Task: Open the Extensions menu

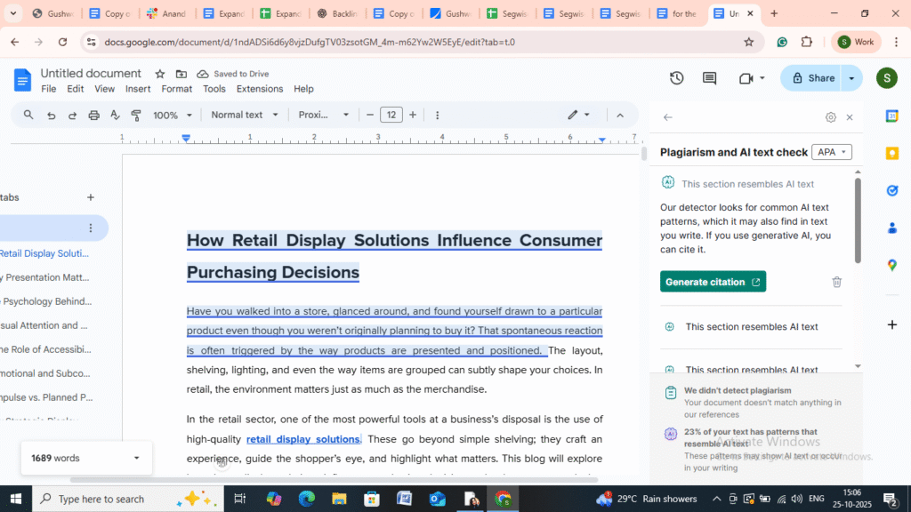Action: tap(260, 89)
